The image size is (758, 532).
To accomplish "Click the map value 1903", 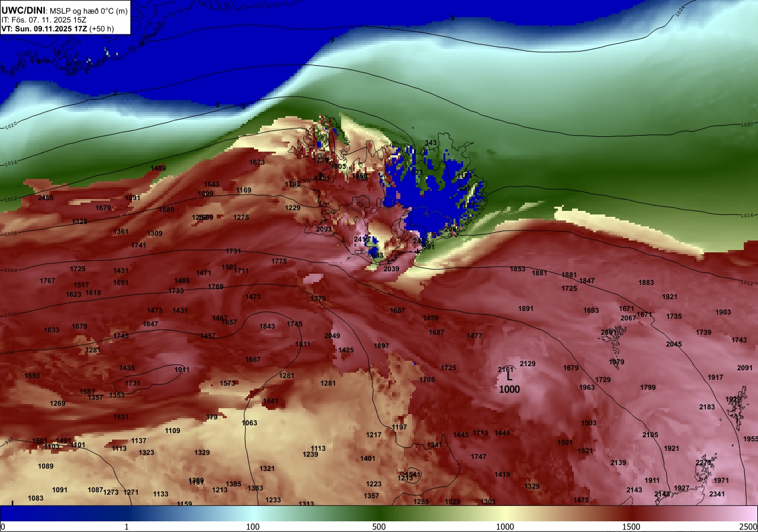I will click(723, 312).
